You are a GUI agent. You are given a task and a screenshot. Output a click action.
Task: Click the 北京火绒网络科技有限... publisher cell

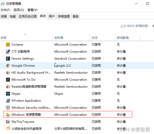pyautogui.click(x=70, y=129)
